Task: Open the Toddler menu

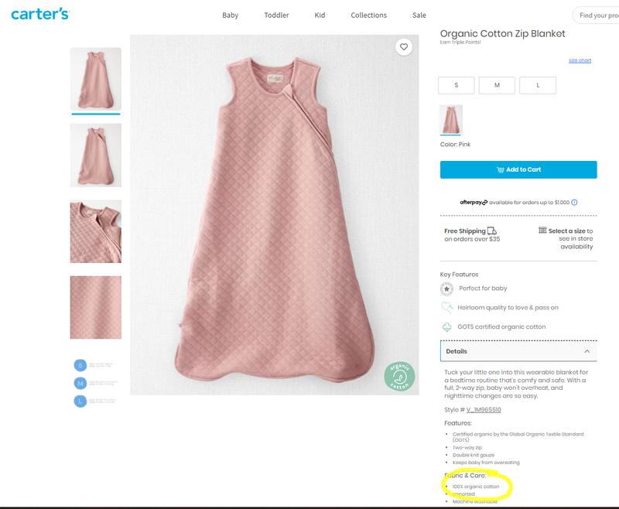Action: pyautogui.click(x=276, y=15)
